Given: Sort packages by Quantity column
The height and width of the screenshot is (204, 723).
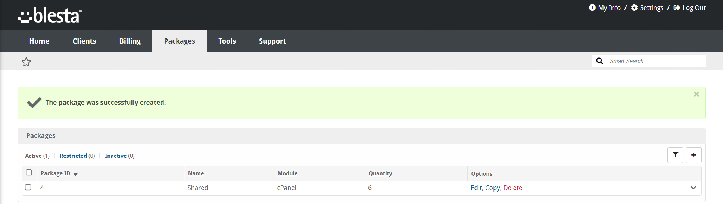Looking at the screenshot, I should 380,173.
